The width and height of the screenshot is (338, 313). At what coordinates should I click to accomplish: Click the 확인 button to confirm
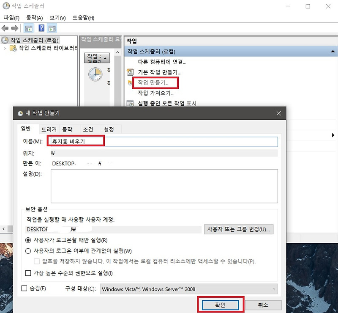[x=219, y=305]
